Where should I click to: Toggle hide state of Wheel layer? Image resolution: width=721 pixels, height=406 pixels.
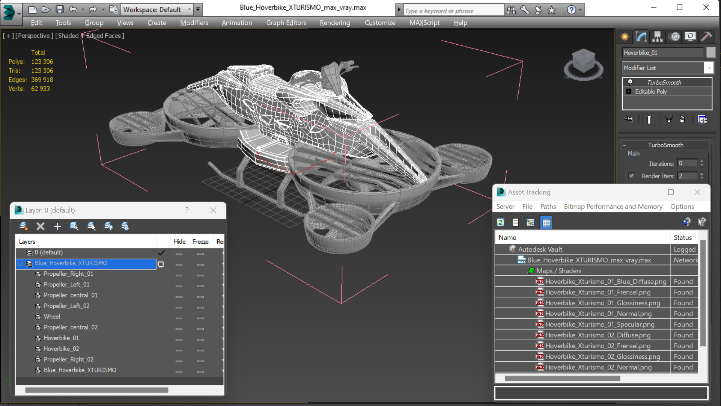tap(179, 316)
